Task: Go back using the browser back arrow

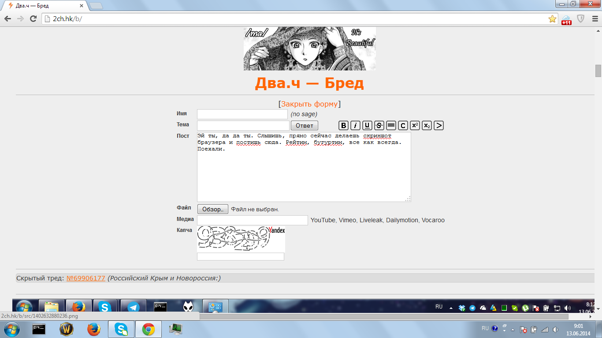Action: point(8,18)
